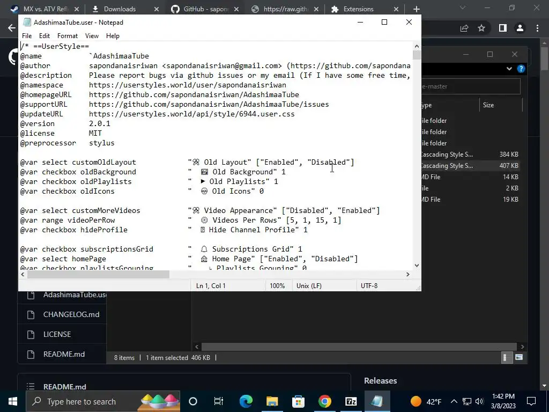This screenshot has width=549, height=412.
Task: Close the Extensions browser tab
Action: pyautogui.click(x=396, y=9)
